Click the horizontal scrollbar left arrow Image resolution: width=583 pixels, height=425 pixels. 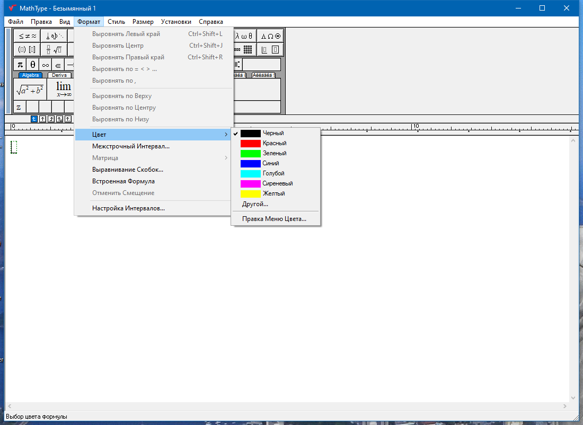tap(10, 406)
